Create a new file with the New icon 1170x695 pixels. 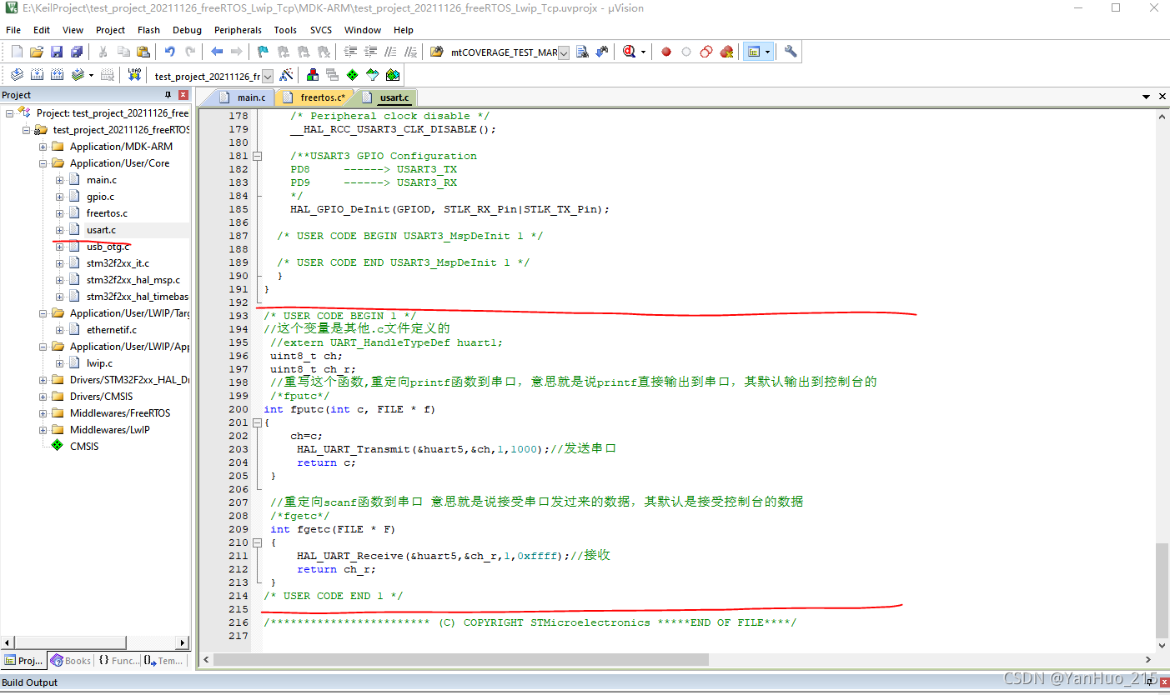coord(15,52)
